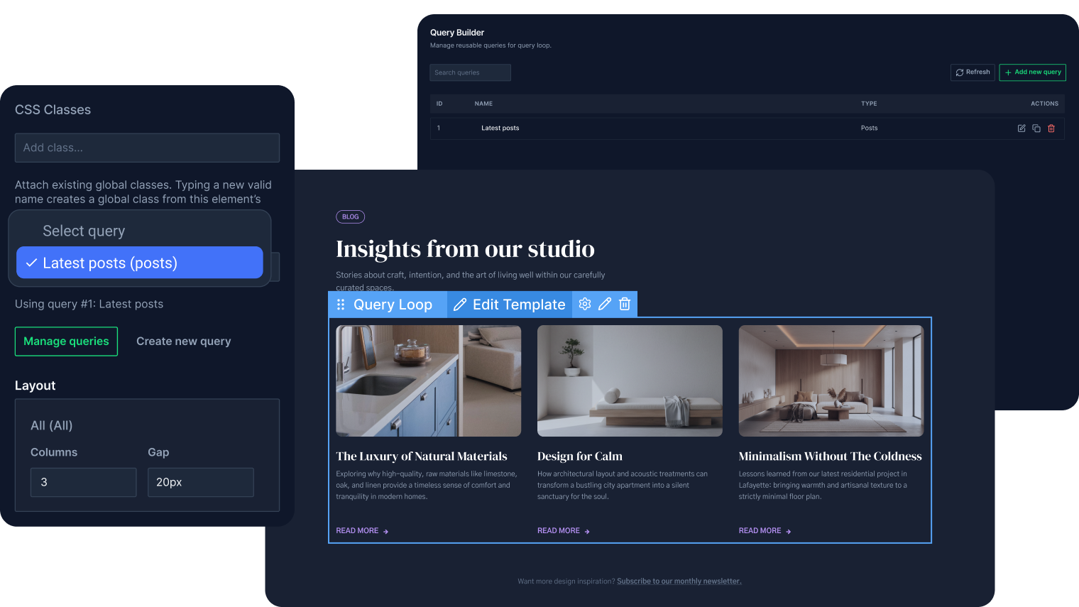
Task: Select Latest posts (posts) option
Action: click(140, 263)
